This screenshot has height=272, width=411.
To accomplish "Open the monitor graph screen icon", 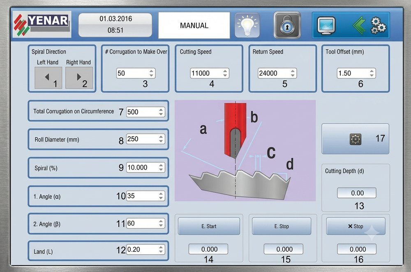I will click(x=326, y=26).
